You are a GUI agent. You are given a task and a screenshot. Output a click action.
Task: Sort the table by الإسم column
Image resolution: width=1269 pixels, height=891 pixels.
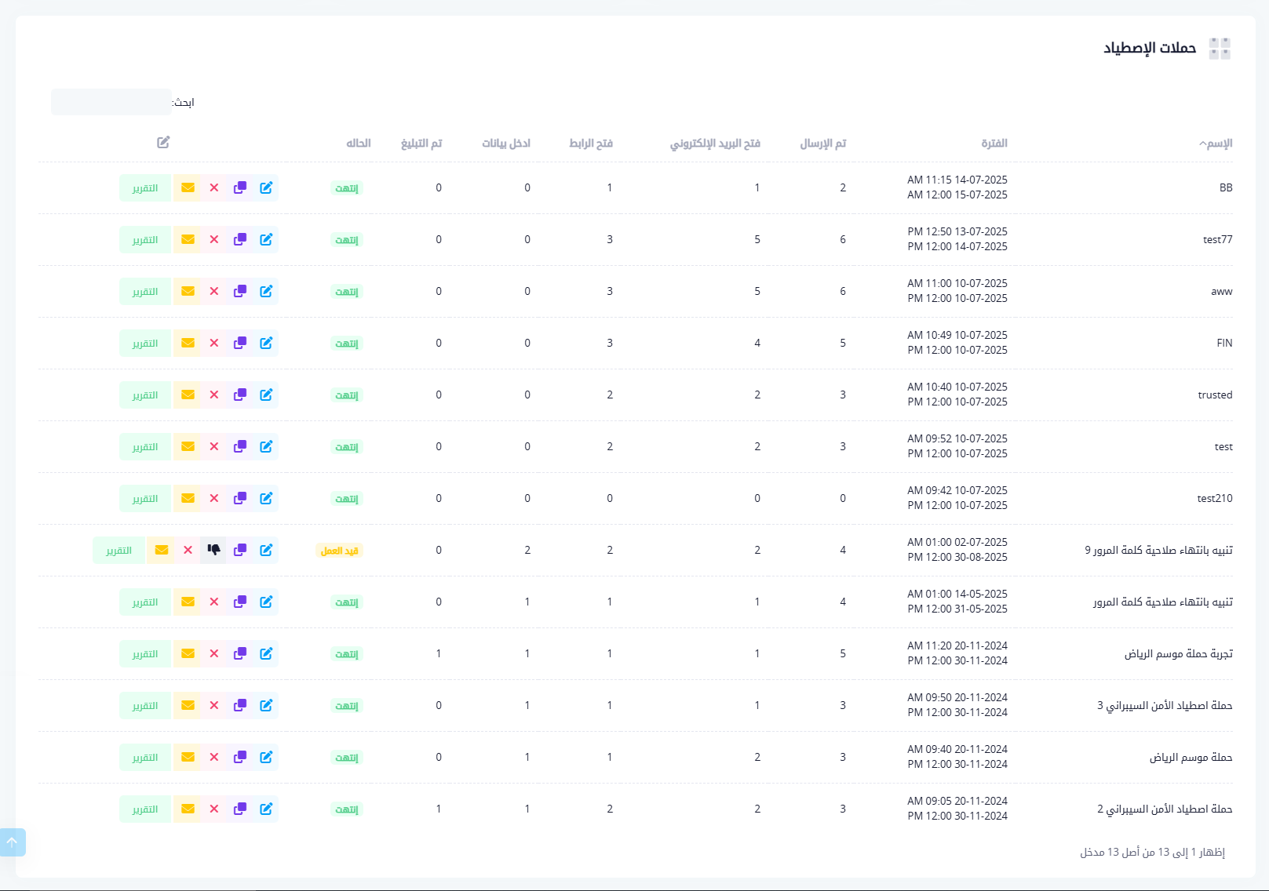coord(1218,144)
